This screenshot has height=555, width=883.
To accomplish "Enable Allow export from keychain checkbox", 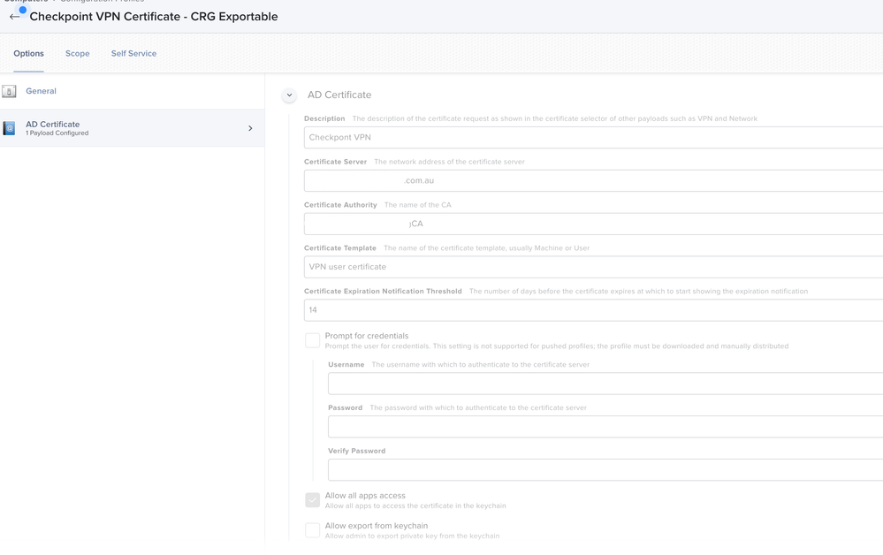I will click(x=313, y=530).
